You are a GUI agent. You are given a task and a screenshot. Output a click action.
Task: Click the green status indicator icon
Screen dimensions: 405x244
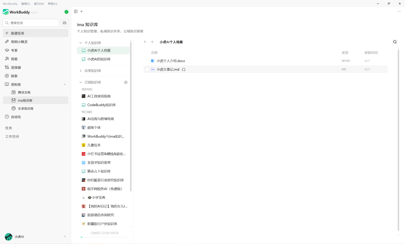point(66,12)
